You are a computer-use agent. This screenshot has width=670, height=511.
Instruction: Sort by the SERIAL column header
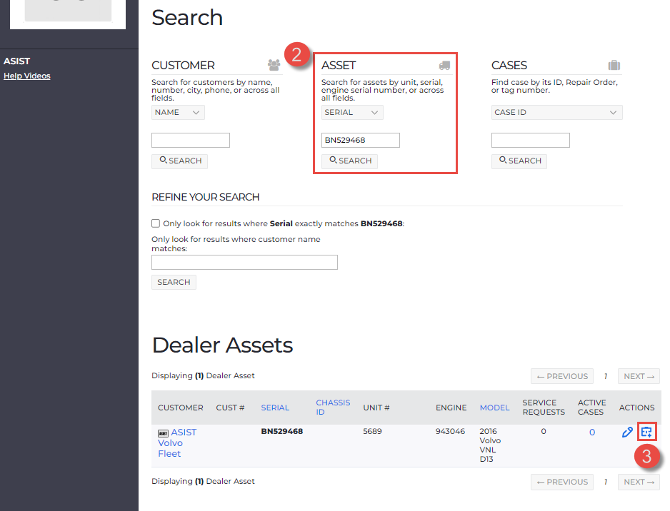coord(275,408)
